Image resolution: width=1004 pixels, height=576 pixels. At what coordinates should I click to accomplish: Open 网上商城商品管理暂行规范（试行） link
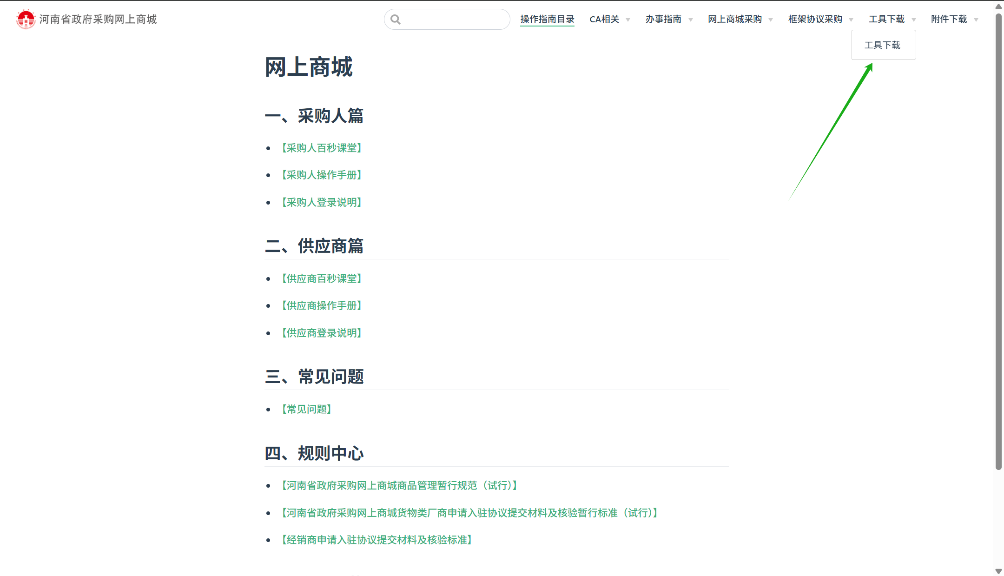[400, 485]
